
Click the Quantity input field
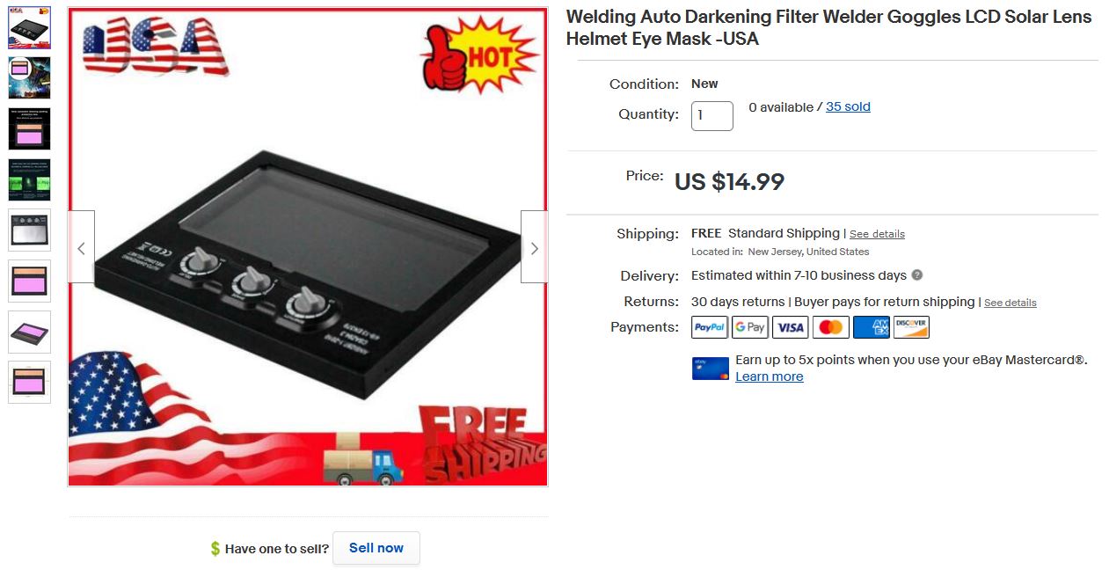click(712, 116)
